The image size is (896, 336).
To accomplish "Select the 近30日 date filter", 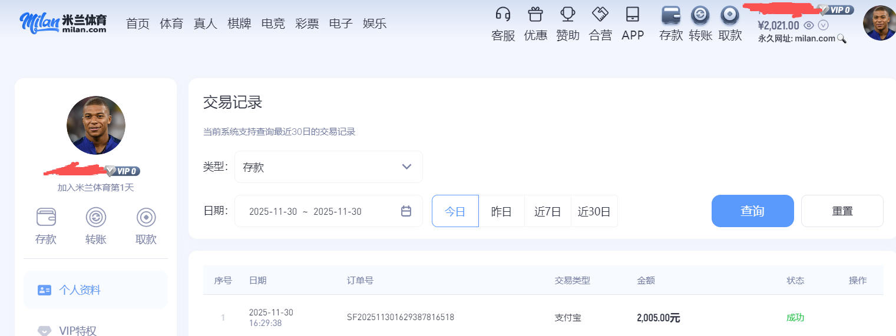I will tap(594, 211).
